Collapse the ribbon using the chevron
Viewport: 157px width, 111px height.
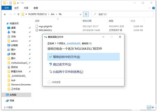coord(150,8)
